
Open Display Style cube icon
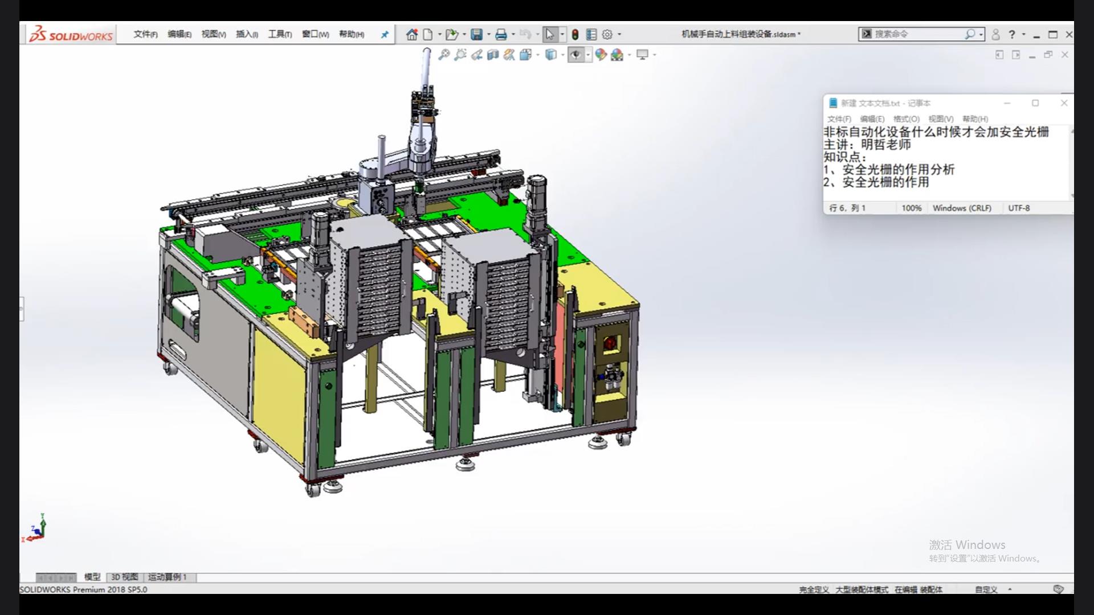550,55
